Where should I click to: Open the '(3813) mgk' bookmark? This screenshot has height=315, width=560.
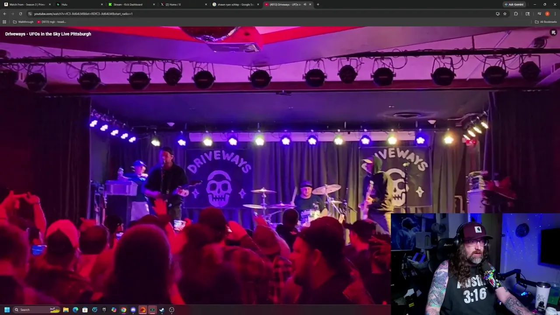point(52,22)
